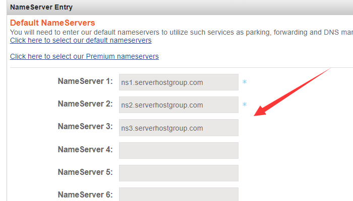Click the asterisk beside NameServer 1
The image size is (353, 201).
[245, 82]
